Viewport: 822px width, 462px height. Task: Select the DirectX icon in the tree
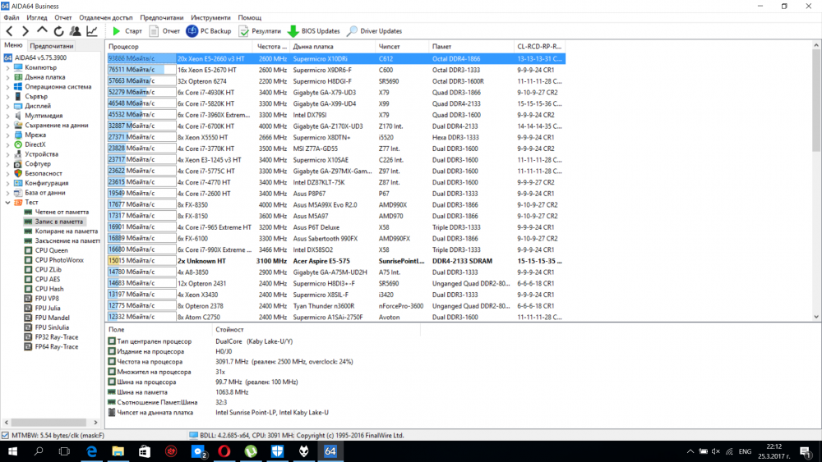click(x=18, y=144)
